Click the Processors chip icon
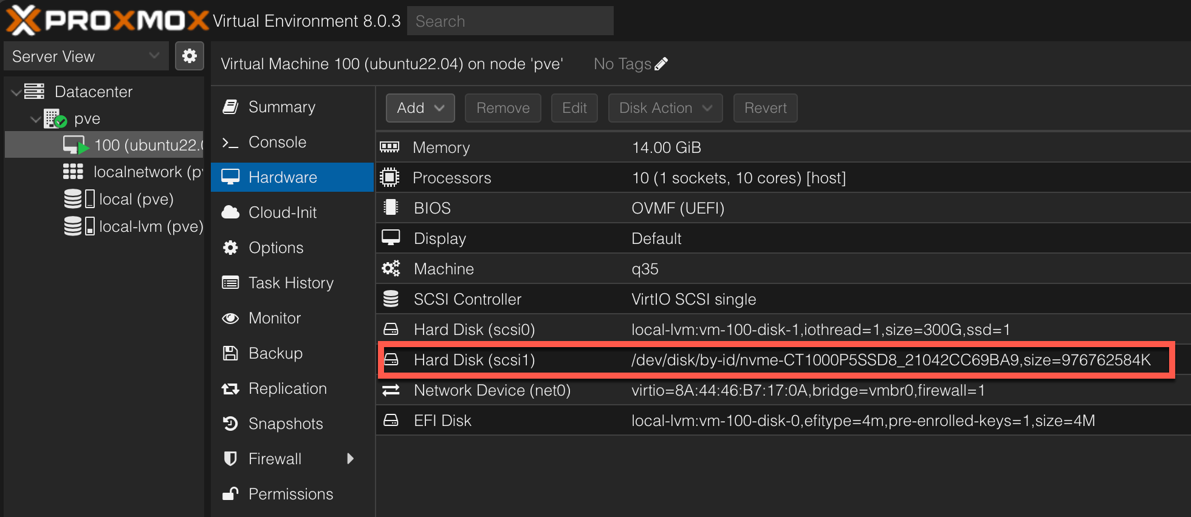 [x=390, y=177]
